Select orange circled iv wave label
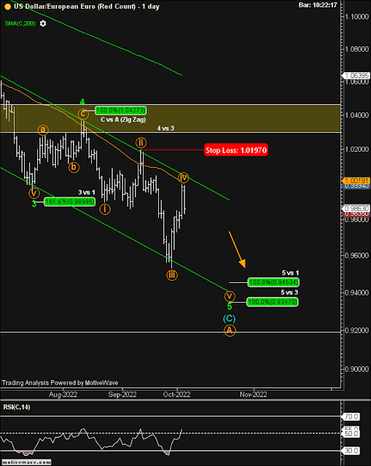The height and width of the screenshot is (466, 371). click(x=183, y=177)
